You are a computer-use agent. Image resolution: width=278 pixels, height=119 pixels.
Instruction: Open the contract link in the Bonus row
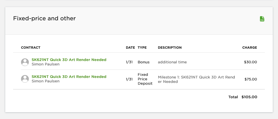[69, 60]
